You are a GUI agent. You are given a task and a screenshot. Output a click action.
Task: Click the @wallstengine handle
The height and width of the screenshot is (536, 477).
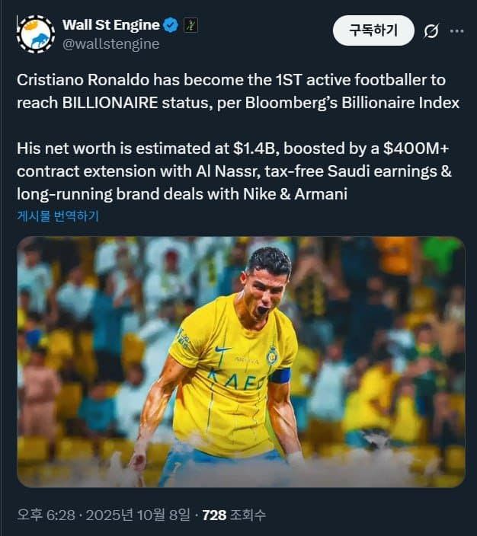point(110,44)
